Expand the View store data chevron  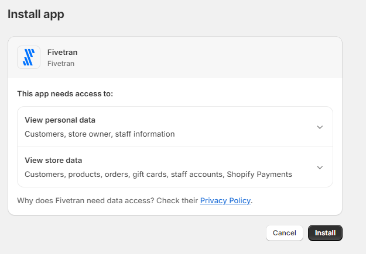pyautogui.click(x=320, y=167)
